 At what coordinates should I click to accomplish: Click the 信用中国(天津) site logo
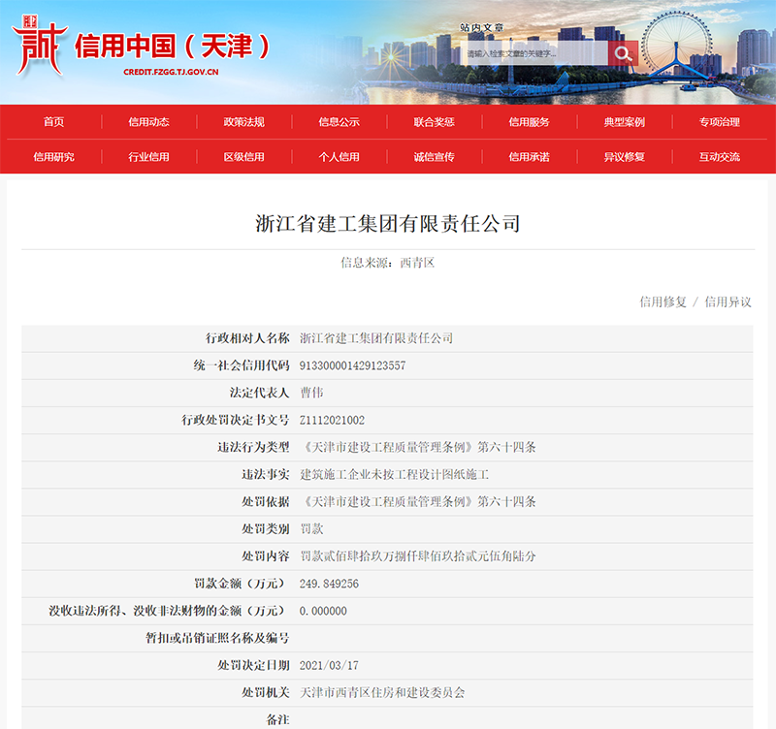click(141, 47)
